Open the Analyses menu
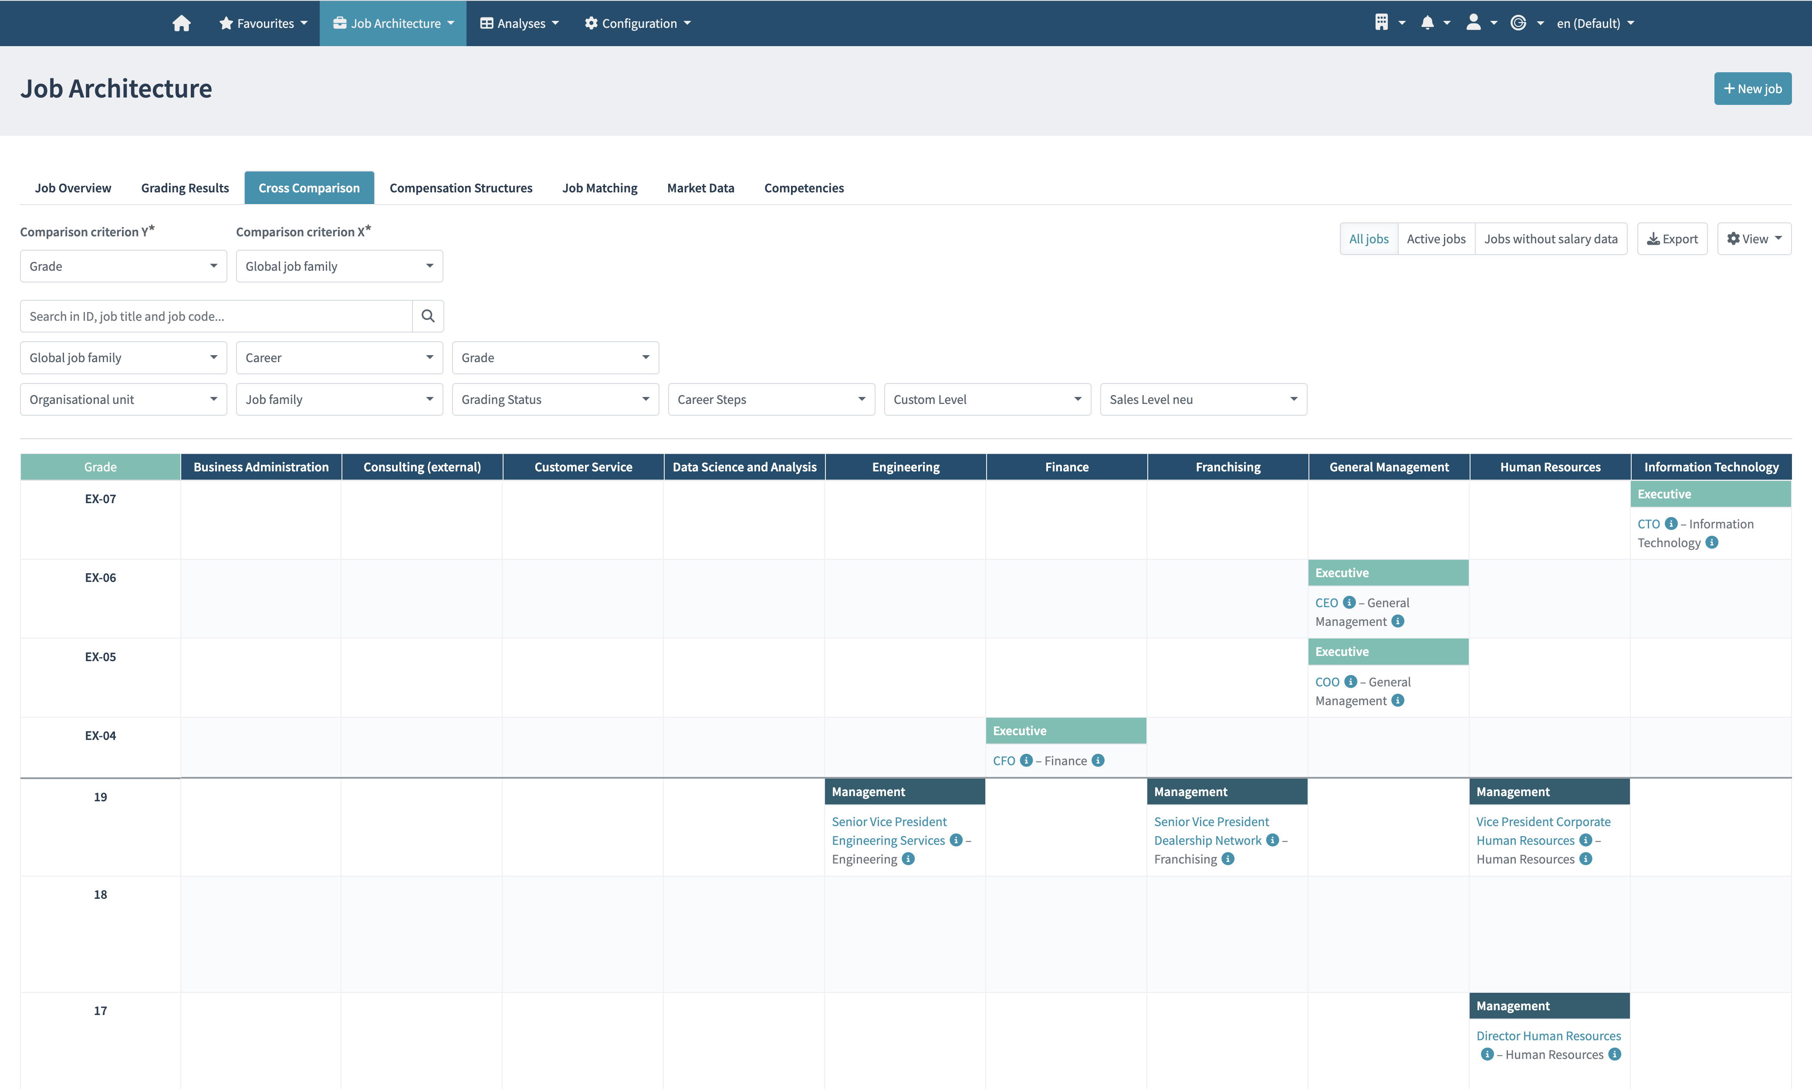 519,24
